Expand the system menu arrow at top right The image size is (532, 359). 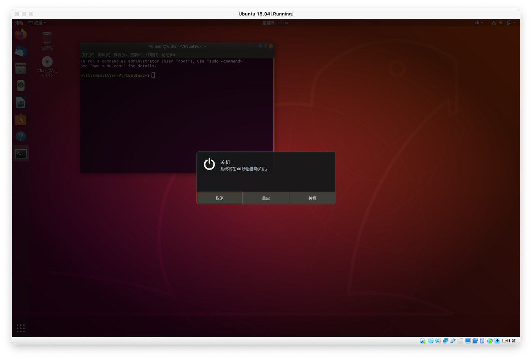pyautogui.click(x=515, y=23)
